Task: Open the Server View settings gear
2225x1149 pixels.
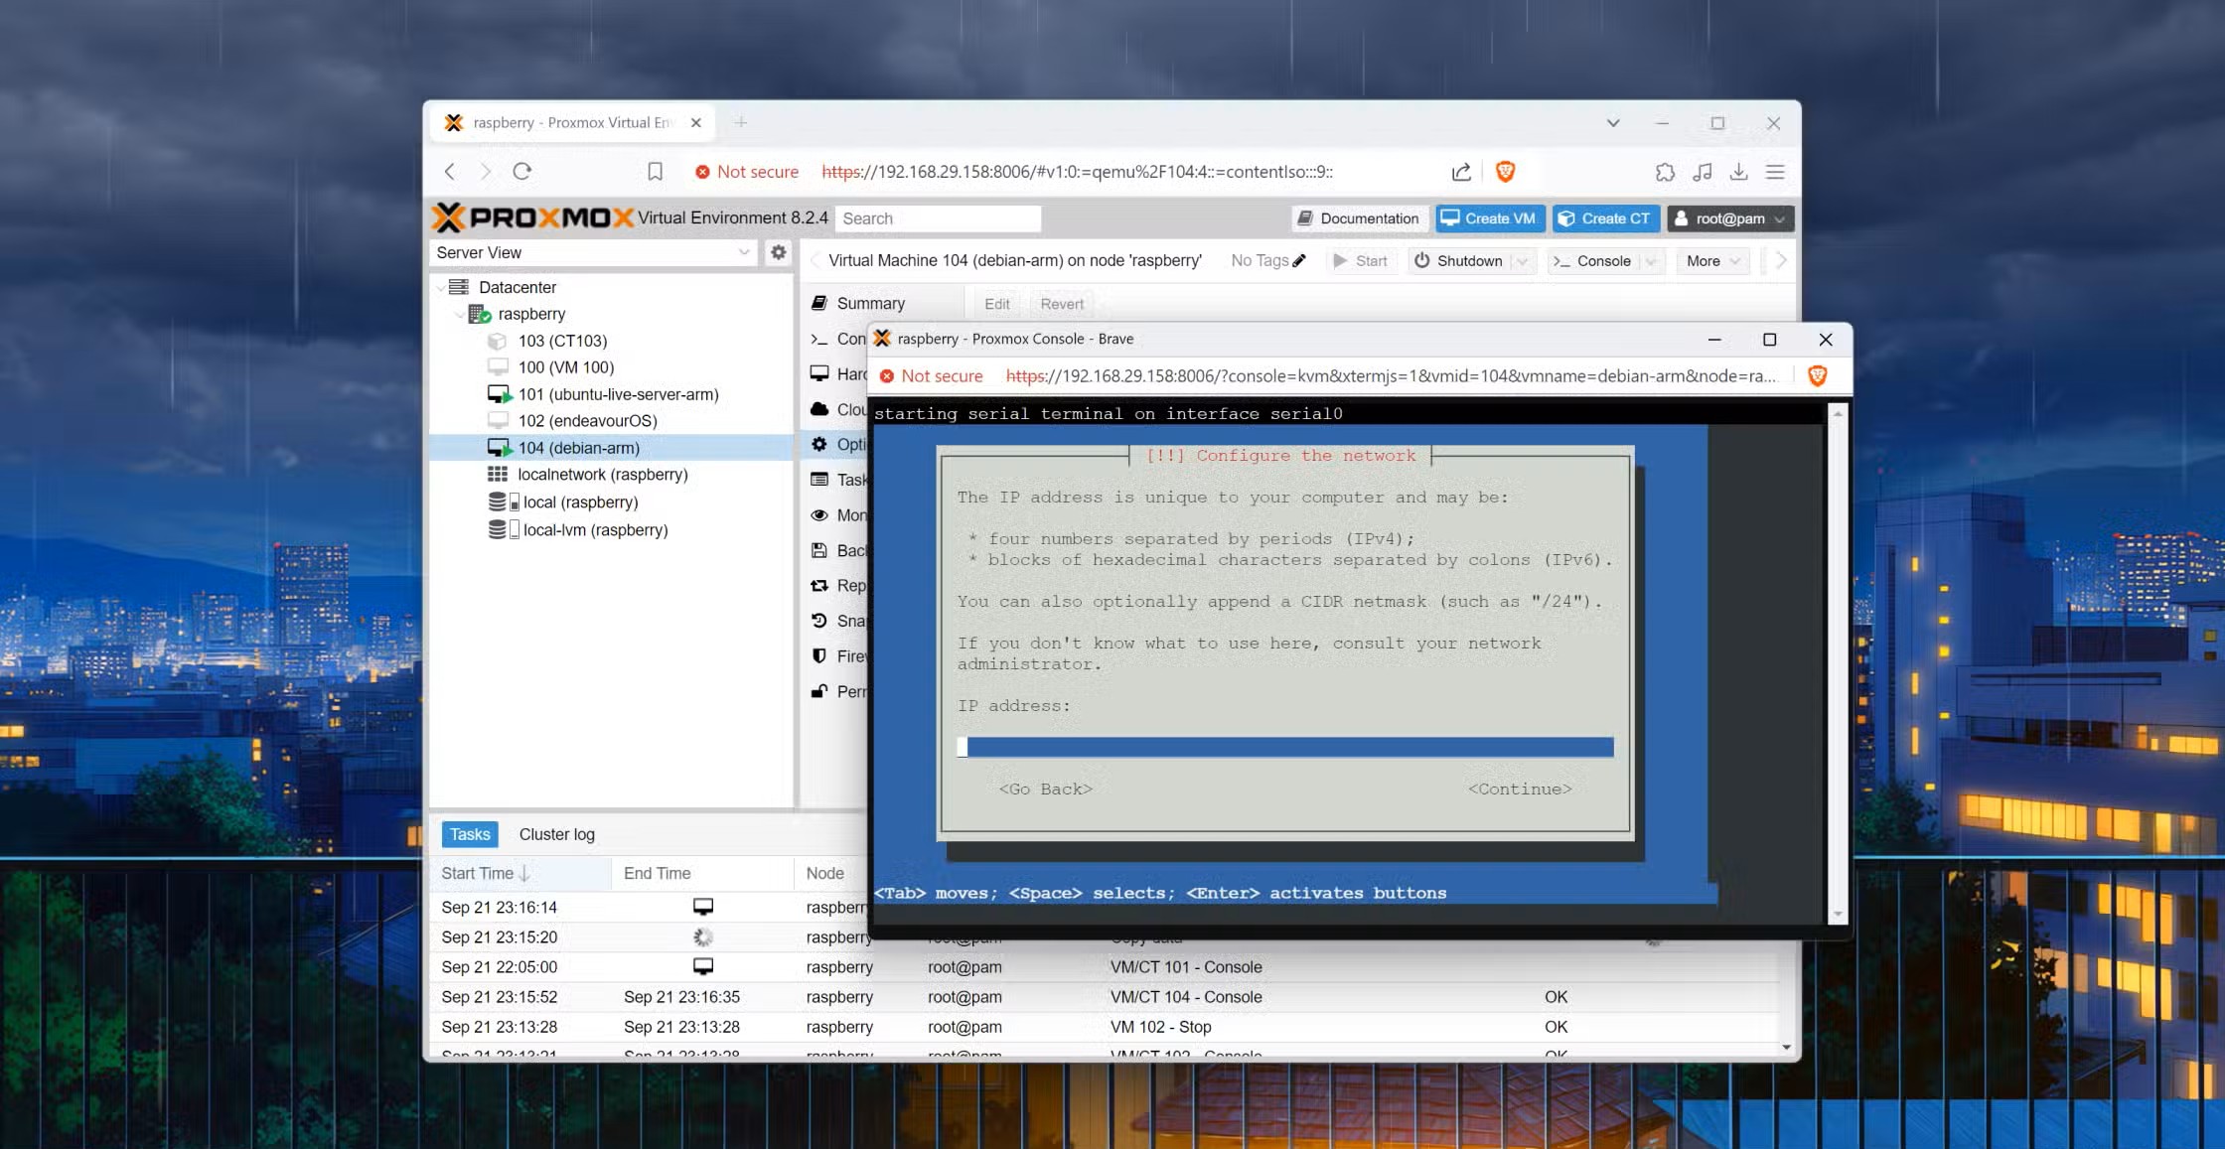Action: (779, 252)
